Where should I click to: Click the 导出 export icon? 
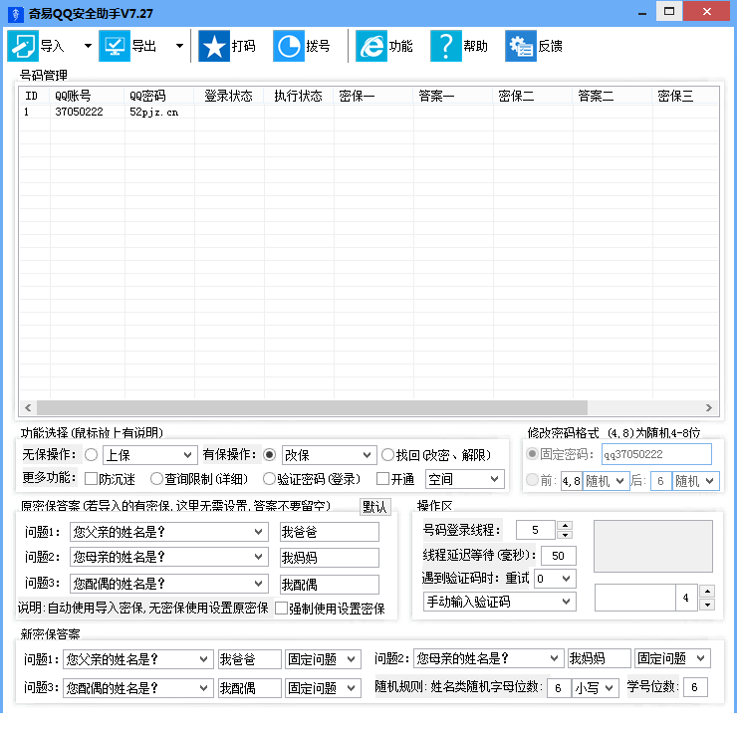(x=115, y=46)
